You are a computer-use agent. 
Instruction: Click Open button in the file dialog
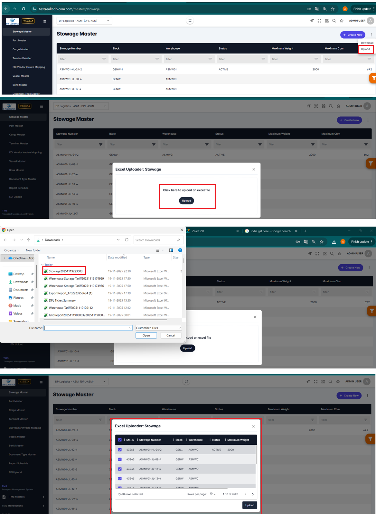pos(146,335)
